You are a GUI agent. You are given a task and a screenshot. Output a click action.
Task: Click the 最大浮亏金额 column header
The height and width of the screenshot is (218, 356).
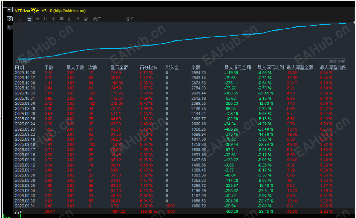pyautogui.click(x=237, y=68)
